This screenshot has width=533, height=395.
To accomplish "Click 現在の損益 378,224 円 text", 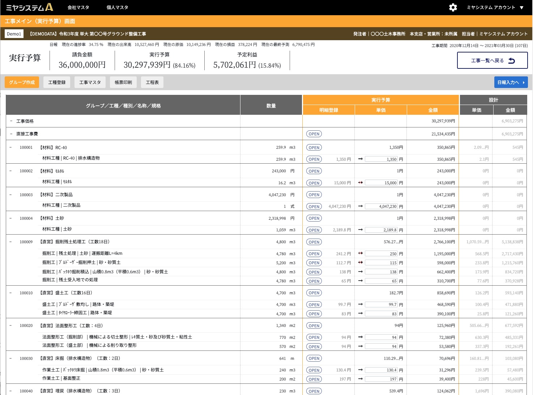I will click(x=236, y=45).
